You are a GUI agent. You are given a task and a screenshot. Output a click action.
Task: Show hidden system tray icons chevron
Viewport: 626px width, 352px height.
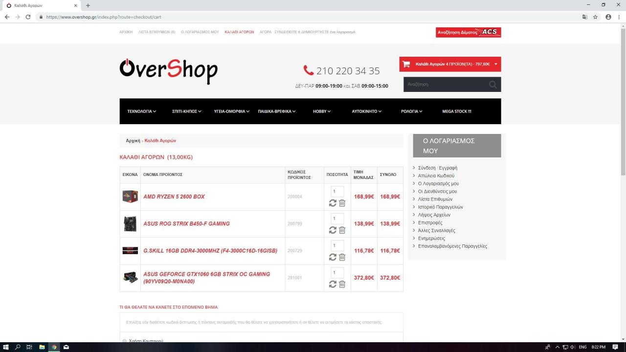click(x=557, y=347)
